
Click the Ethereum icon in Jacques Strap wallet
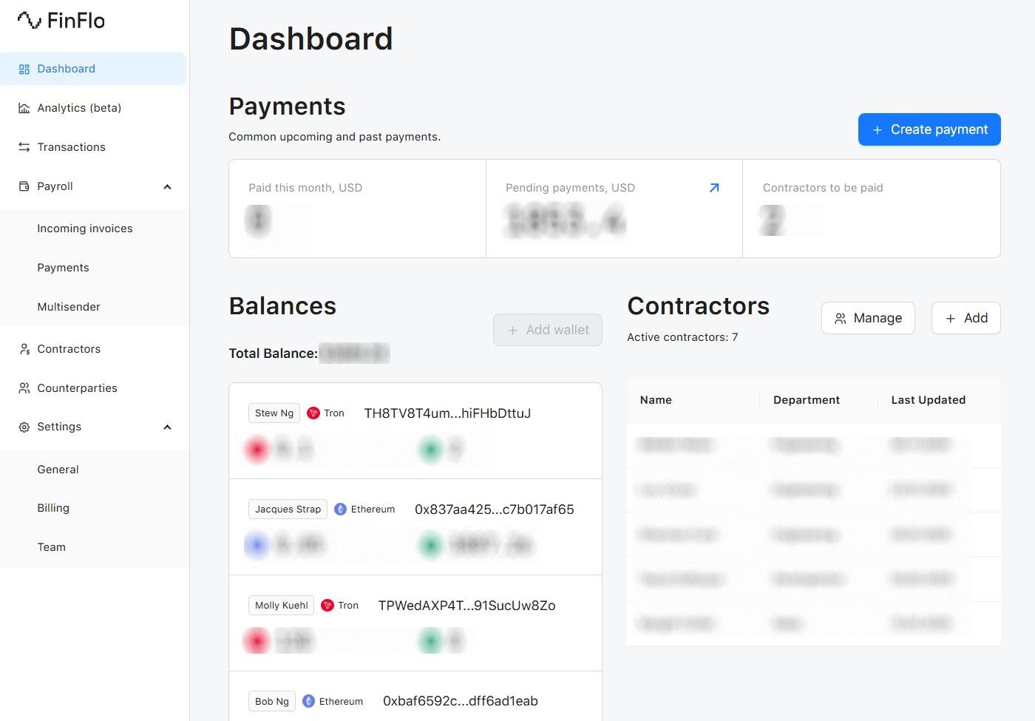[341, 510]
